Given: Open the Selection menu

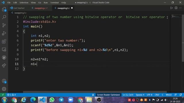Looking at the screenshot, I should pyautogui.click(x=24, y=3).
